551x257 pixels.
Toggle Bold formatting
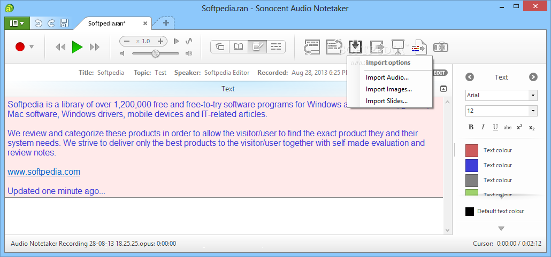[471, 127]
